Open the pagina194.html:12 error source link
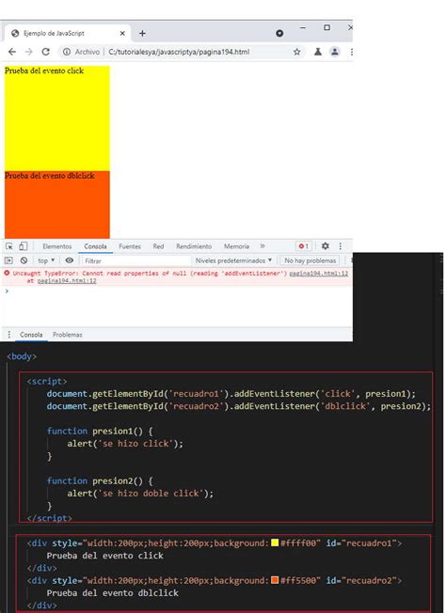The height and width of the screenshot is (613, 446). (318, 274)
